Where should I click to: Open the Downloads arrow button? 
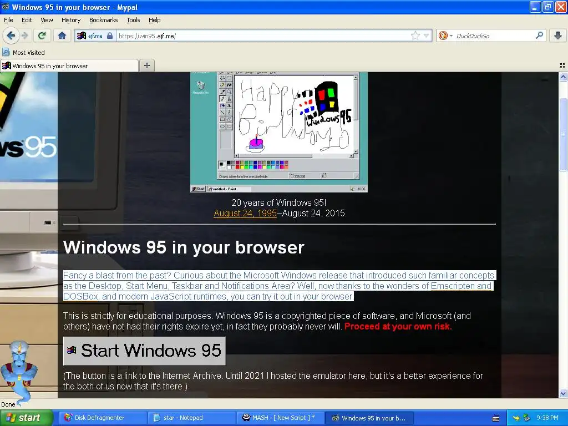[558, 35]
